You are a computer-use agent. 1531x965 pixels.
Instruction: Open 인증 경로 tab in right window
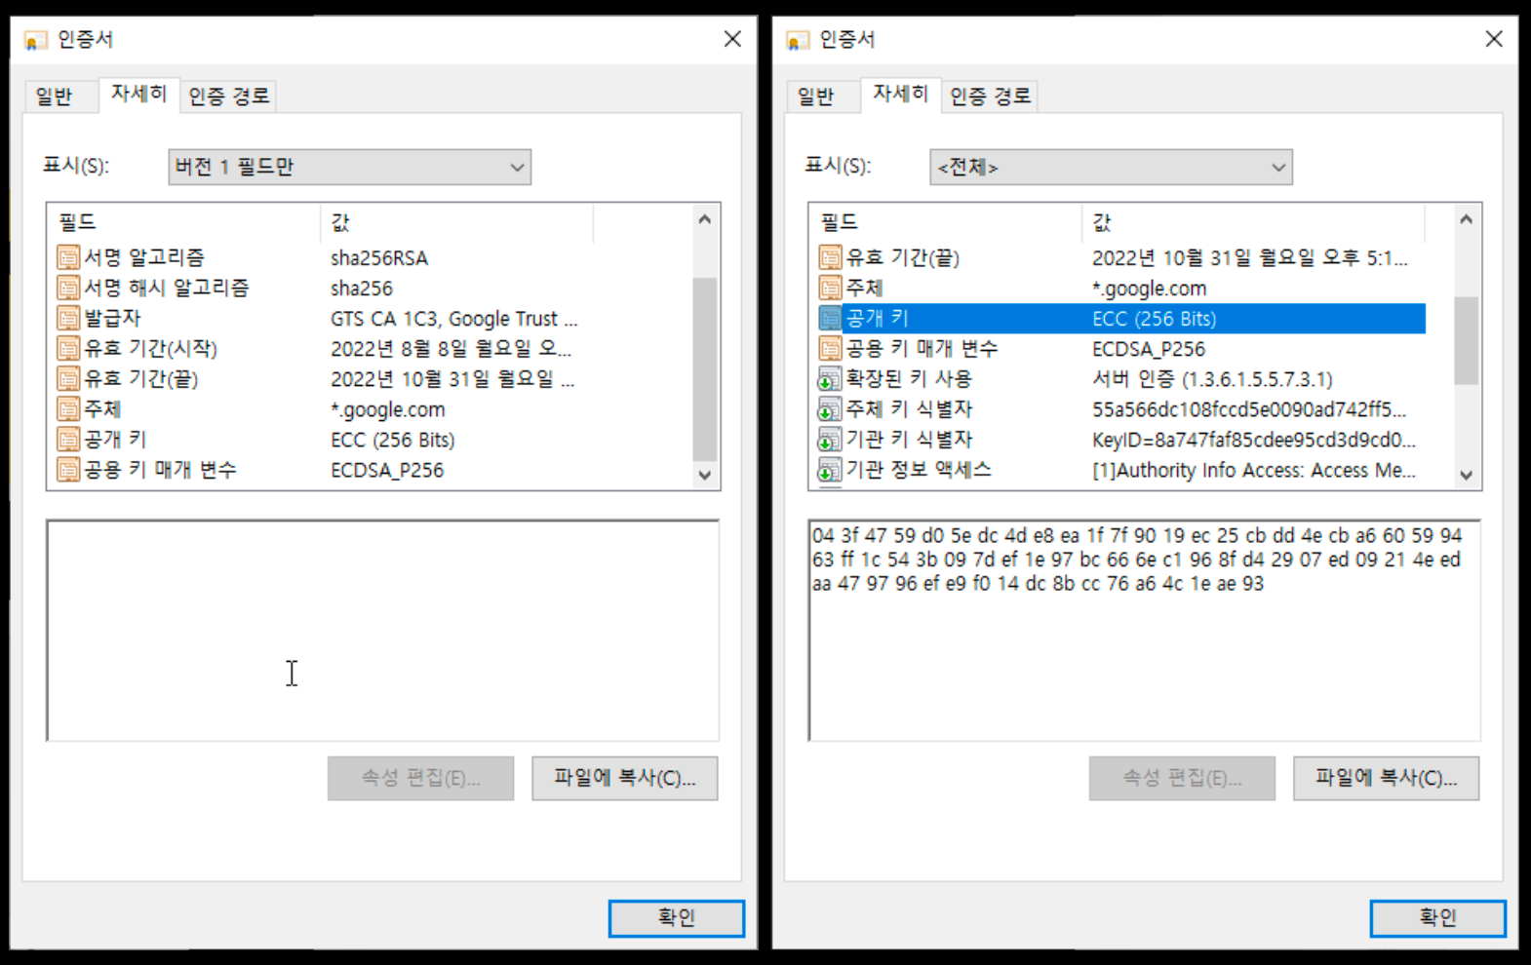point(990,96)
